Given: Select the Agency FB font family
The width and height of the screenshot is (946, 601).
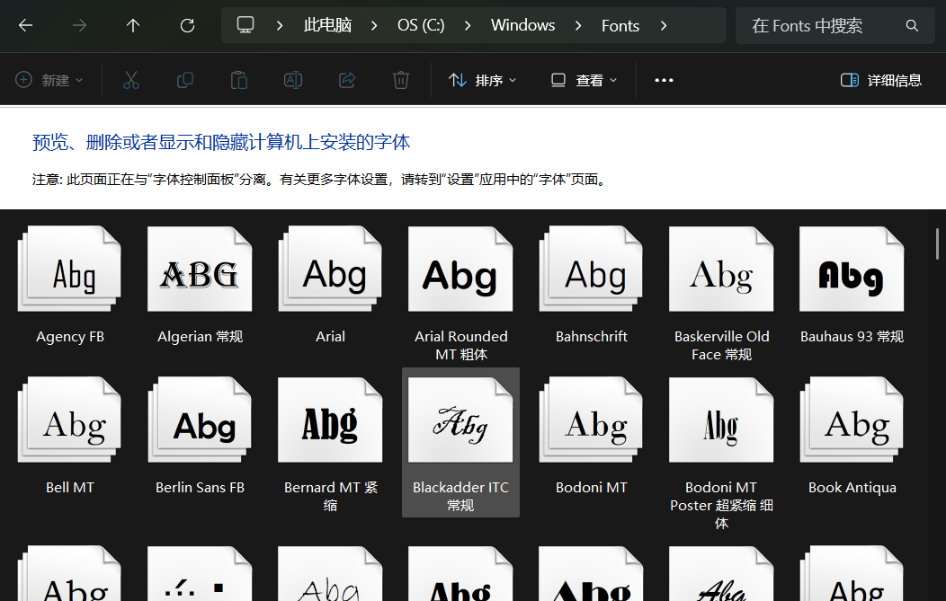Looking at the screenshot, I should [x=70, y=286].
